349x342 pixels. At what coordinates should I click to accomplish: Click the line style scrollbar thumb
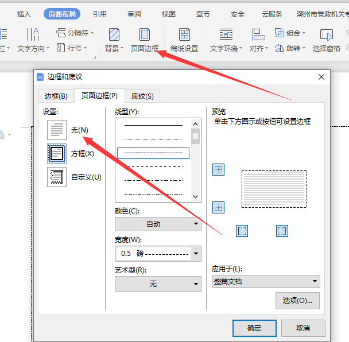(x=195, y=136)
